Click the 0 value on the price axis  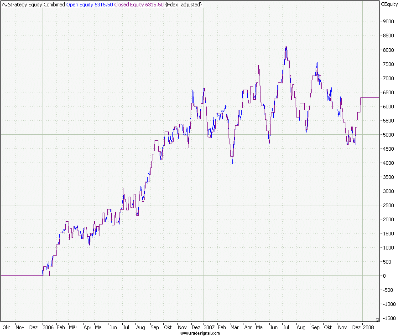point(384,276)
